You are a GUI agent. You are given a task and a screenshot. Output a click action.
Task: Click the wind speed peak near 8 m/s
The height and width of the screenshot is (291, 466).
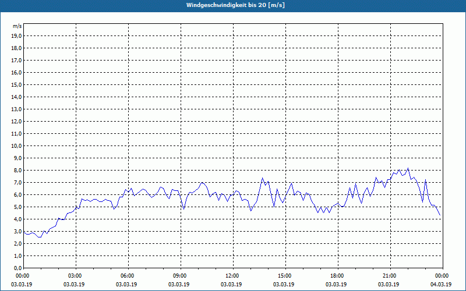pos(408,168)
